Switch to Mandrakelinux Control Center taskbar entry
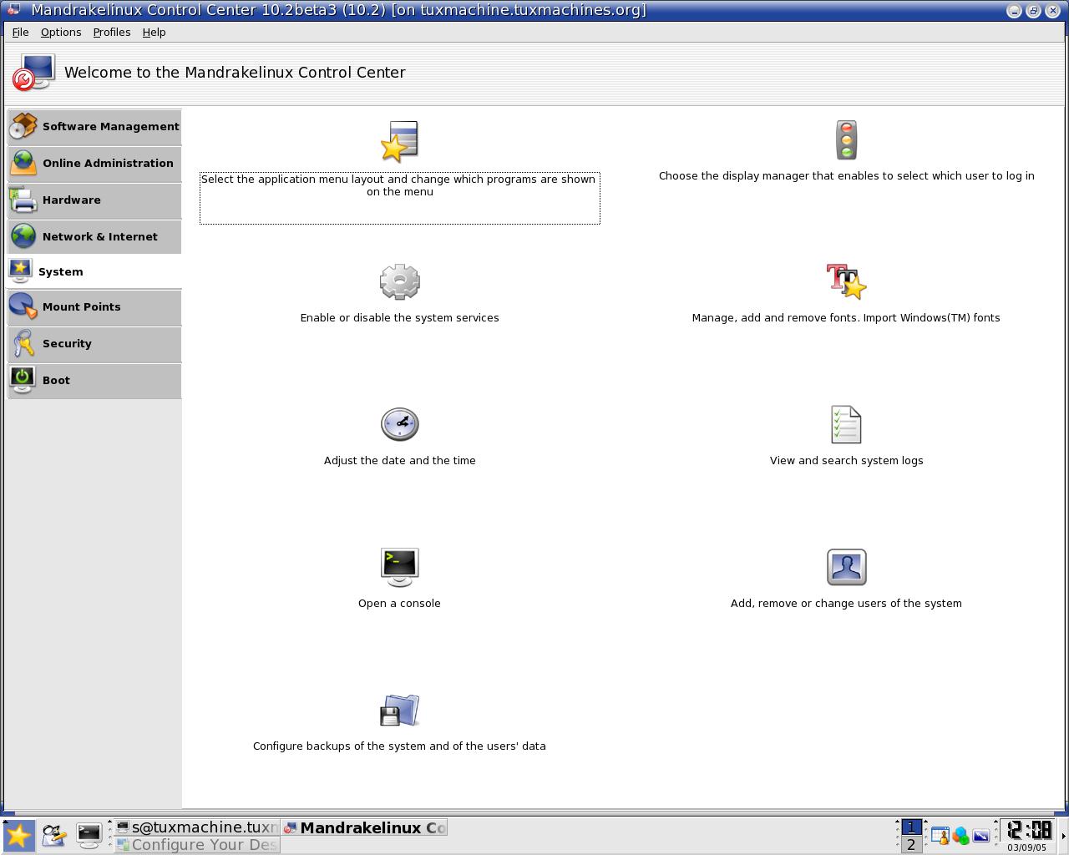The height and width of the screenshot is (855, 1069). (x=364, y=827)
